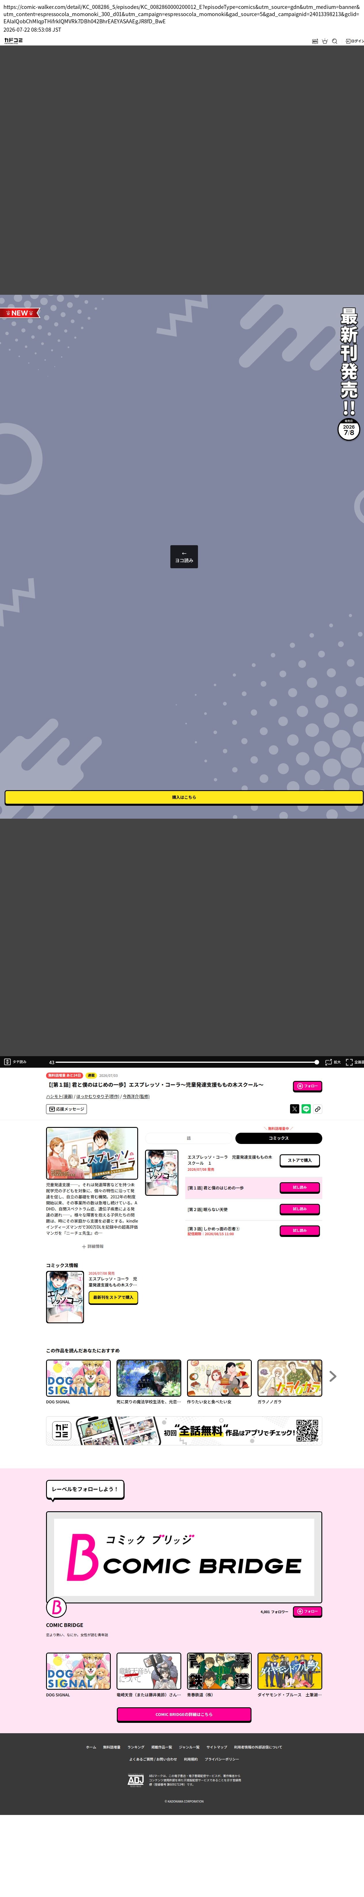This screenshot has width=364, height=1897.
Task: Open DOG SIGNAL recommended thumbnail
Action: [78, 1378]
